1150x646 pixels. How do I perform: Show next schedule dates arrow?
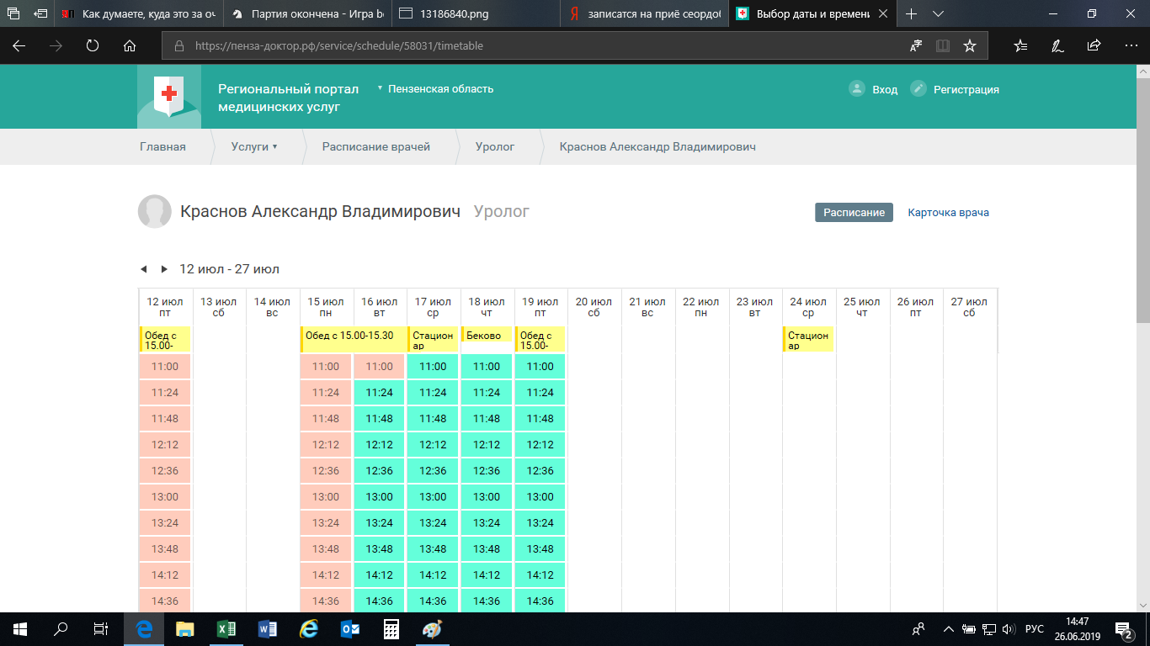click(164, 269)
